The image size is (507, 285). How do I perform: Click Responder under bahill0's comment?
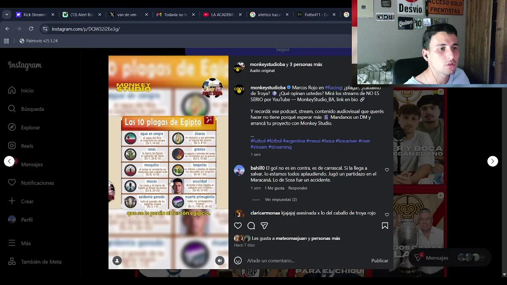298,188
